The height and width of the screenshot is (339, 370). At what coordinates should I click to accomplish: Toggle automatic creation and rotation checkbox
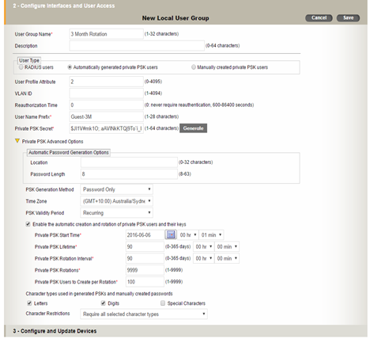[28, 224]
